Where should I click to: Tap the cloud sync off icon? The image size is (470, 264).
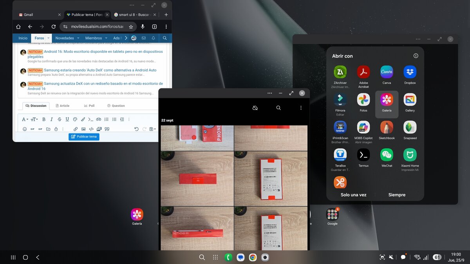click(x=255, y=108)
